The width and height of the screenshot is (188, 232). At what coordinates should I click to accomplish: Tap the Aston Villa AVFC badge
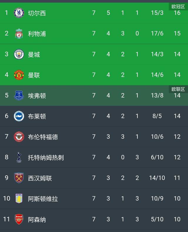19,198
